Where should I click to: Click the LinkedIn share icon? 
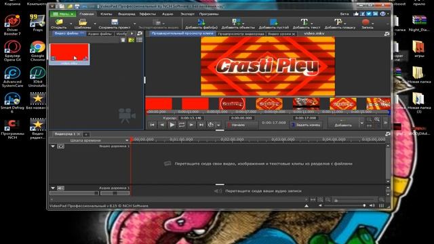point(375,14)
